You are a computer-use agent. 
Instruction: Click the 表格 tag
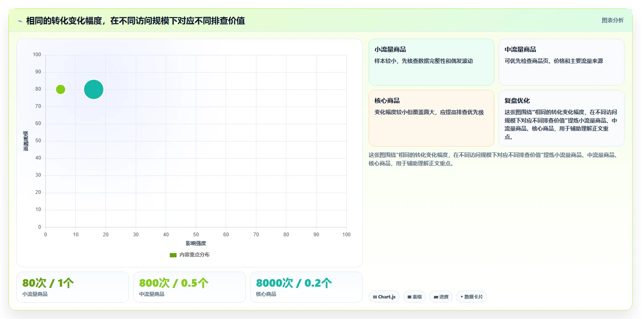(414, 297)
